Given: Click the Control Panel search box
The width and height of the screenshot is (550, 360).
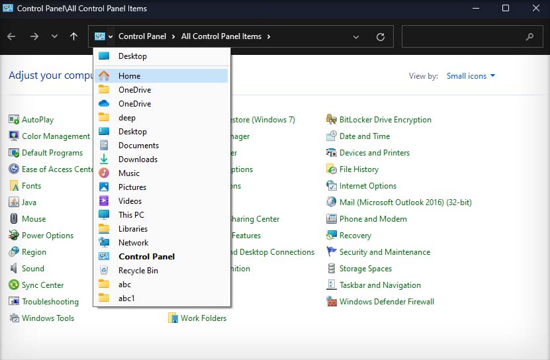Looking at the screenshot, I should coord(473,36).
